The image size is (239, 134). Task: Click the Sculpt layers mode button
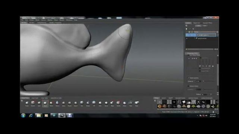198,26
